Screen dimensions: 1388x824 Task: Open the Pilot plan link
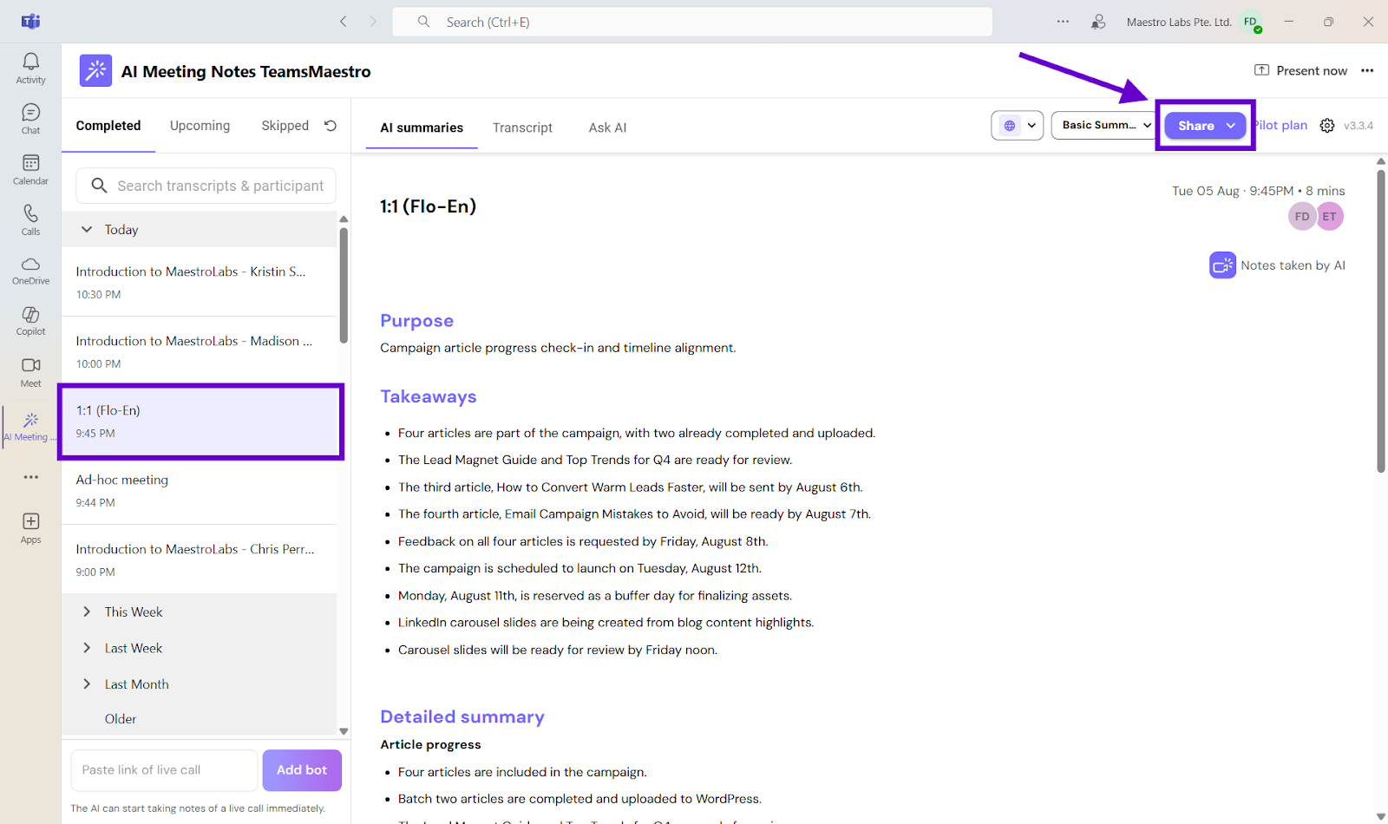1281,126
